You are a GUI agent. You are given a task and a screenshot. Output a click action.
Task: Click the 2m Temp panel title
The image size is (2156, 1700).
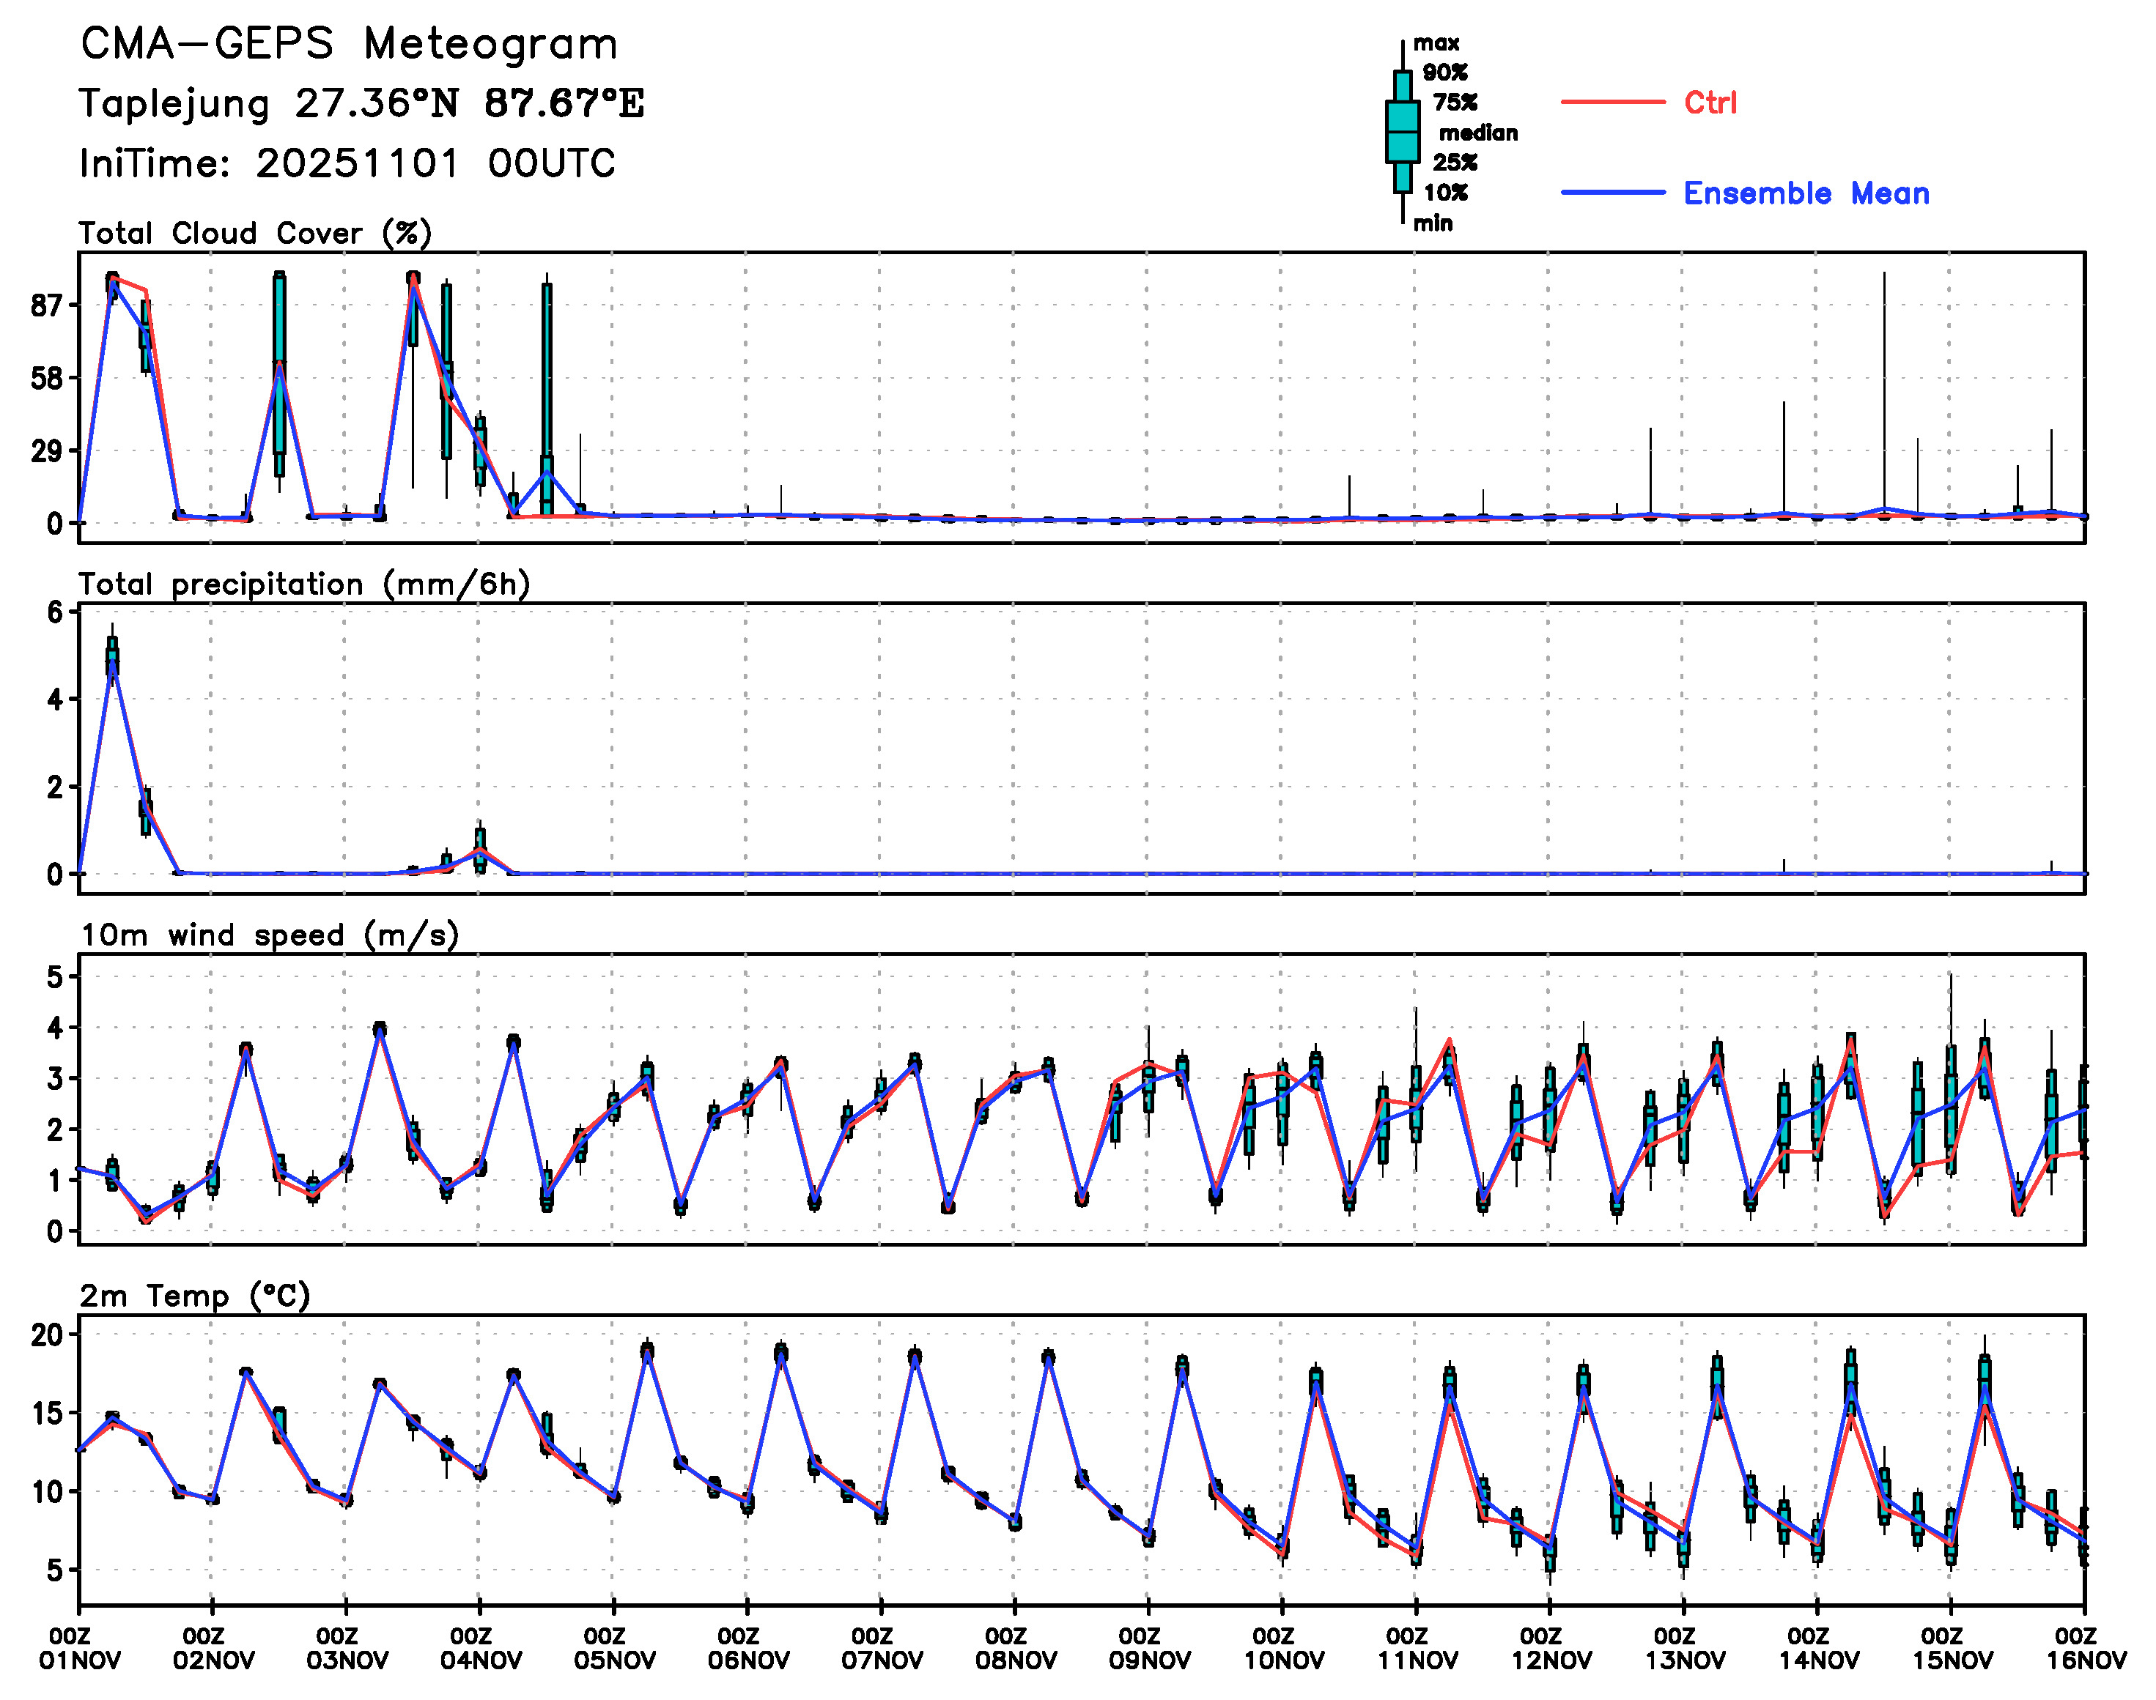pos(195,1295)
